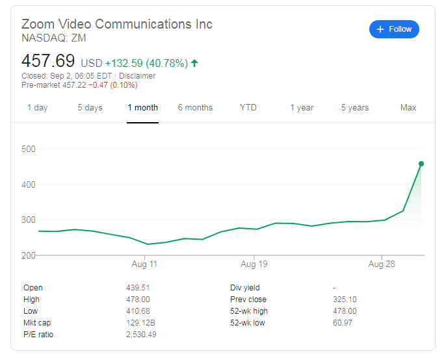This screenshot has width=446, height=358.
Task: Click the plus icon on Follow
Action: [x=380, y=29]
